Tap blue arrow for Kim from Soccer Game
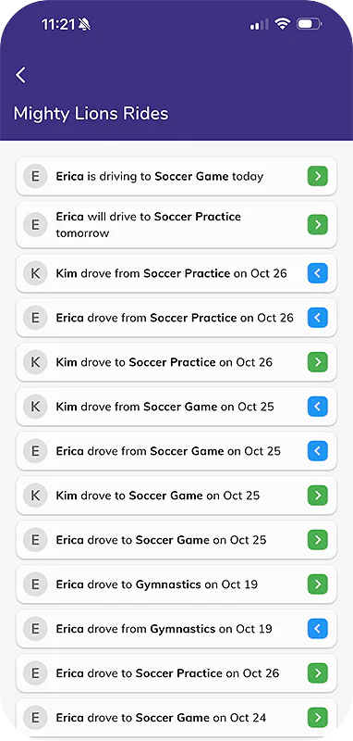The height and width of the screenshot is (741, 353). [x=318, y=407]
